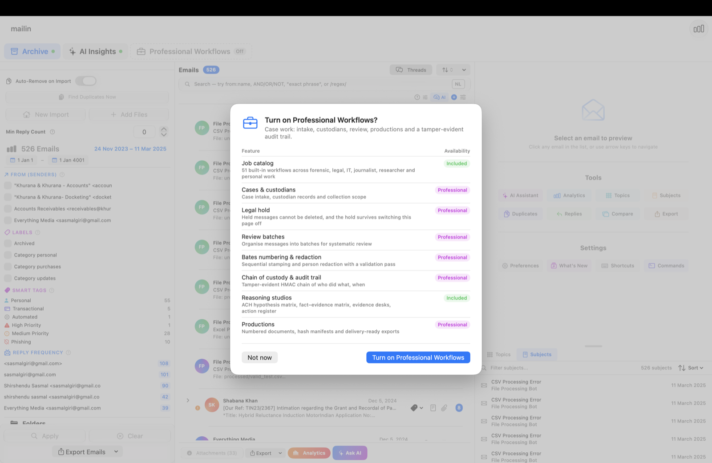Open the Duplicates tool
712x463 pixels.
(x=520, y=214)
